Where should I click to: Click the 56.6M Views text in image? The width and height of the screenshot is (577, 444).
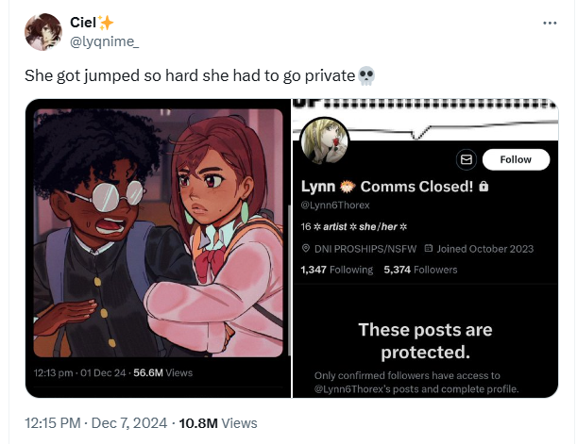[x=163, y=372]
